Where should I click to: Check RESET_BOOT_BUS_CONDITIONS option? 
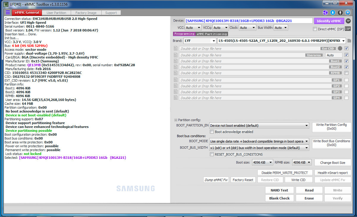[212, 154]
